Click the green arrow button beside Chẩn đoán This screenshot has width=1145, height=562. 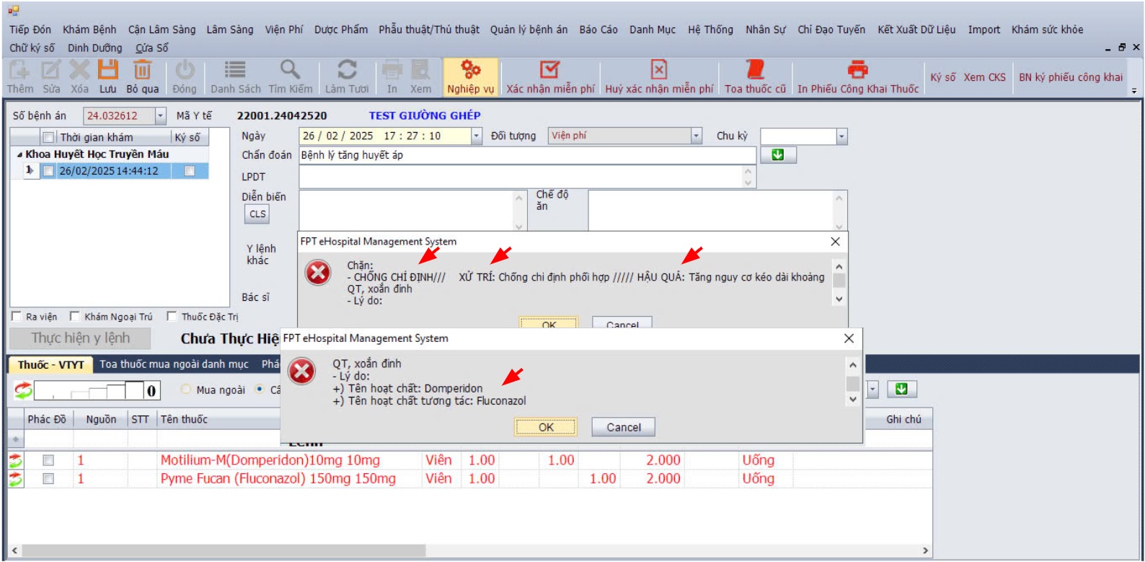coord(777,155)
